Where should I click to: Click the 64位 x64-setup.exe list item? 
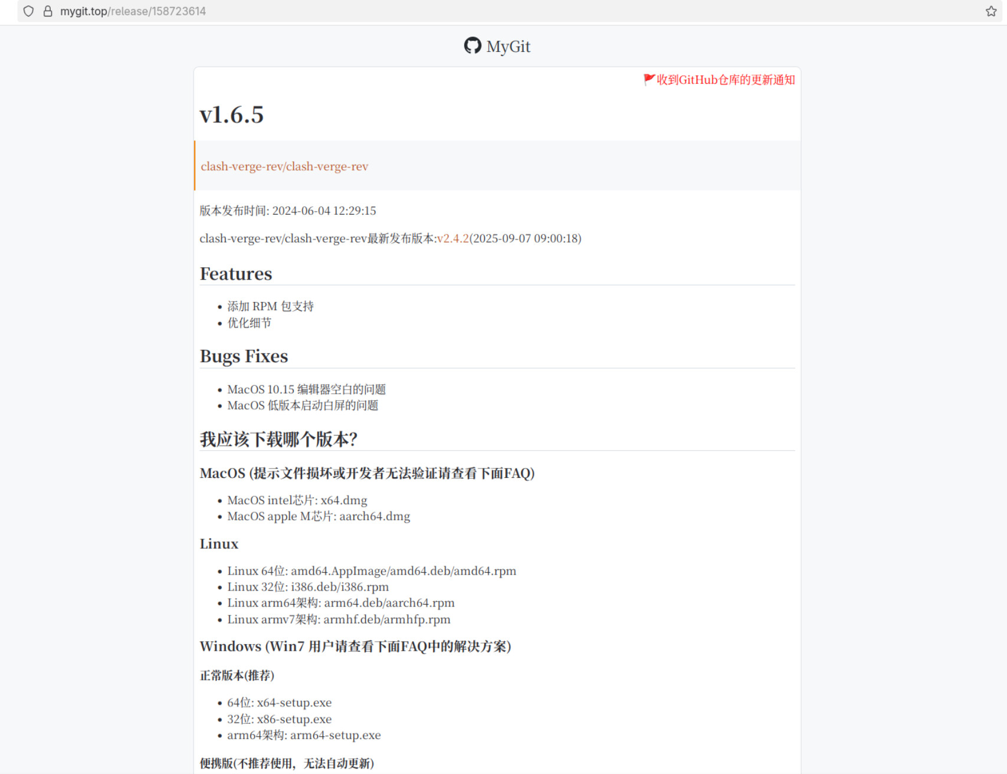tap(279, 703)
